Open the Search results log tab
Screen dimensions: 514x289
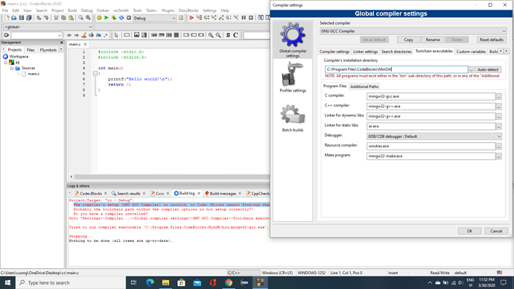tap(128, 194)
